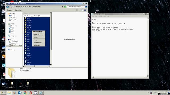Choose Scan with AVG from context menu
Screen dimensions: 170x95
pos(39,32)
